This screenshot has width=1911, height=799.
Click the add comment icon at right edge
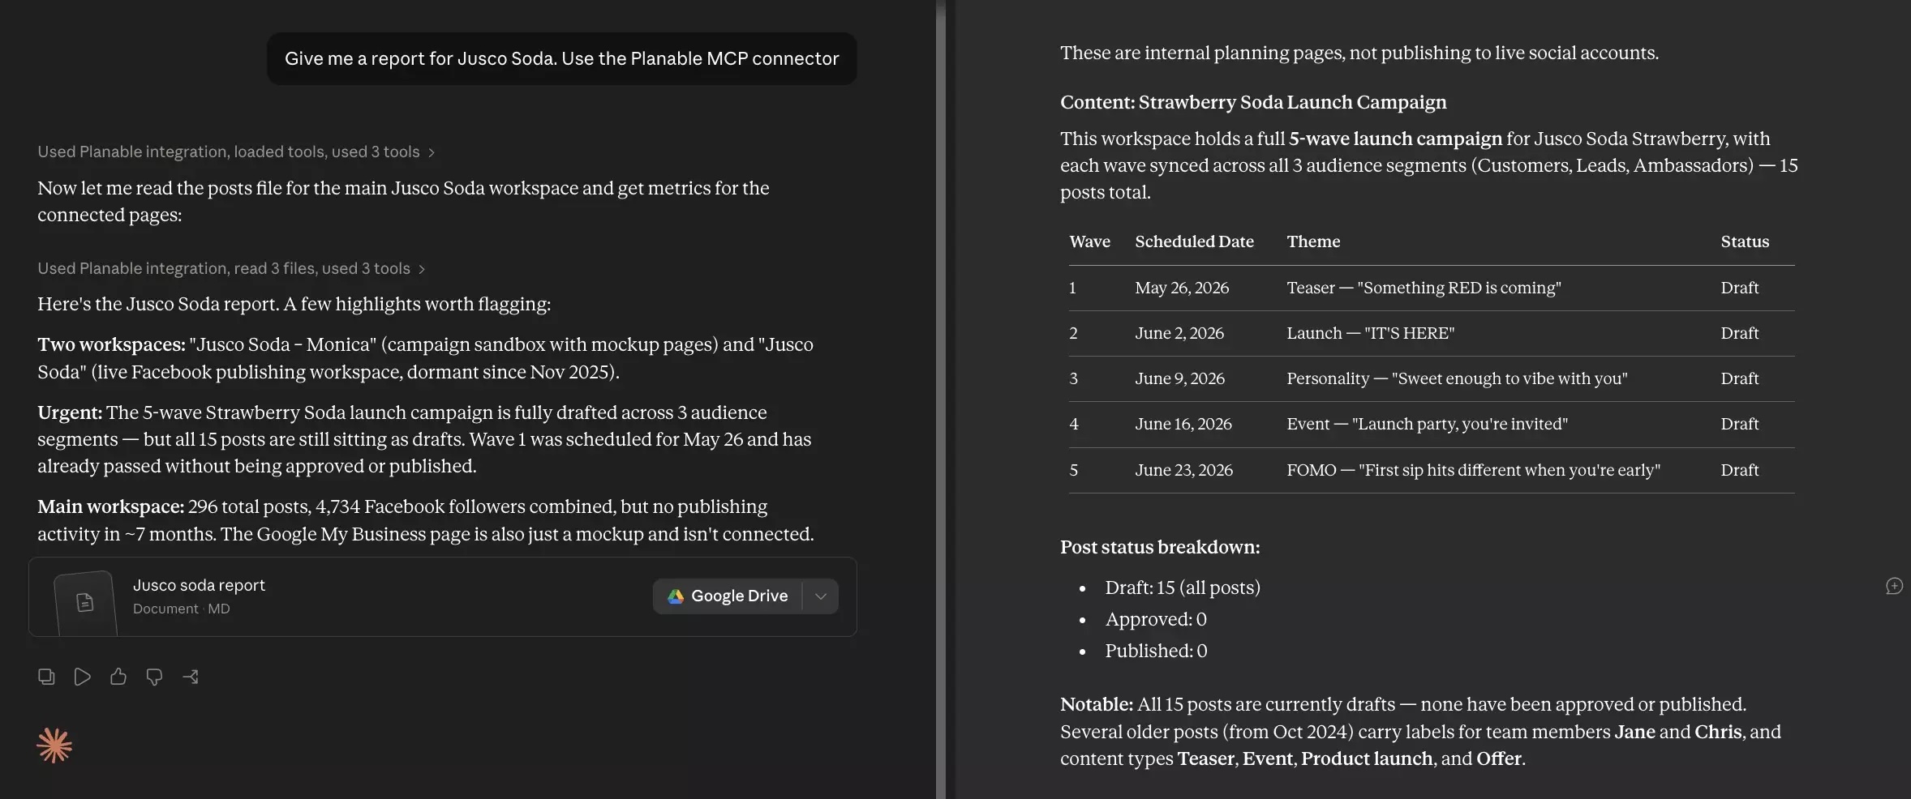[1894, 586]
